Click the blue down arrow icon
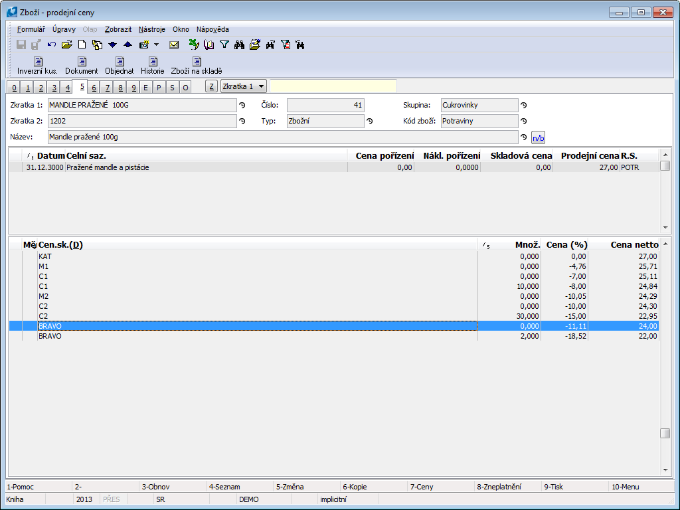Image resolution: width=680 pixels, height=510 pixels. [112, 45]
